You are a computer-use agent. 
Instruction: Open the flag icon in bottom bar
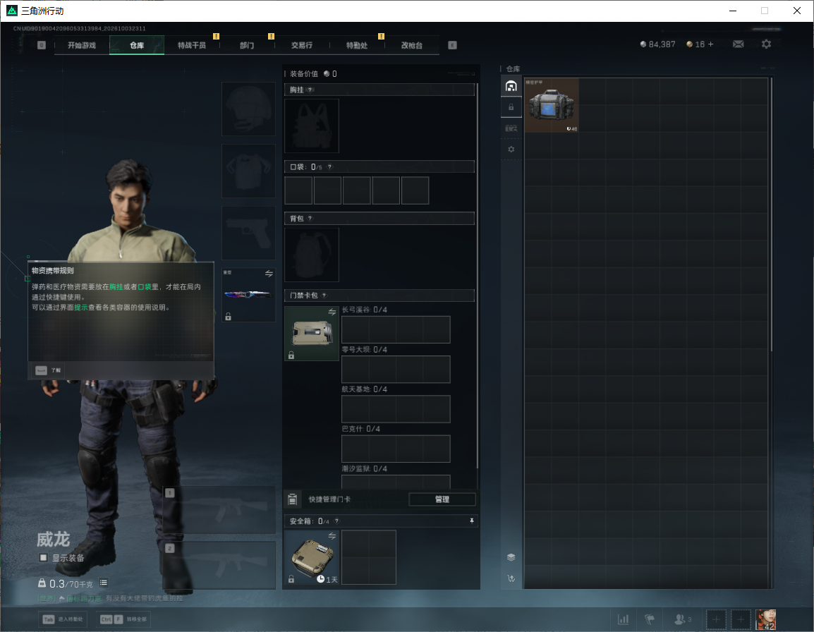650,619
